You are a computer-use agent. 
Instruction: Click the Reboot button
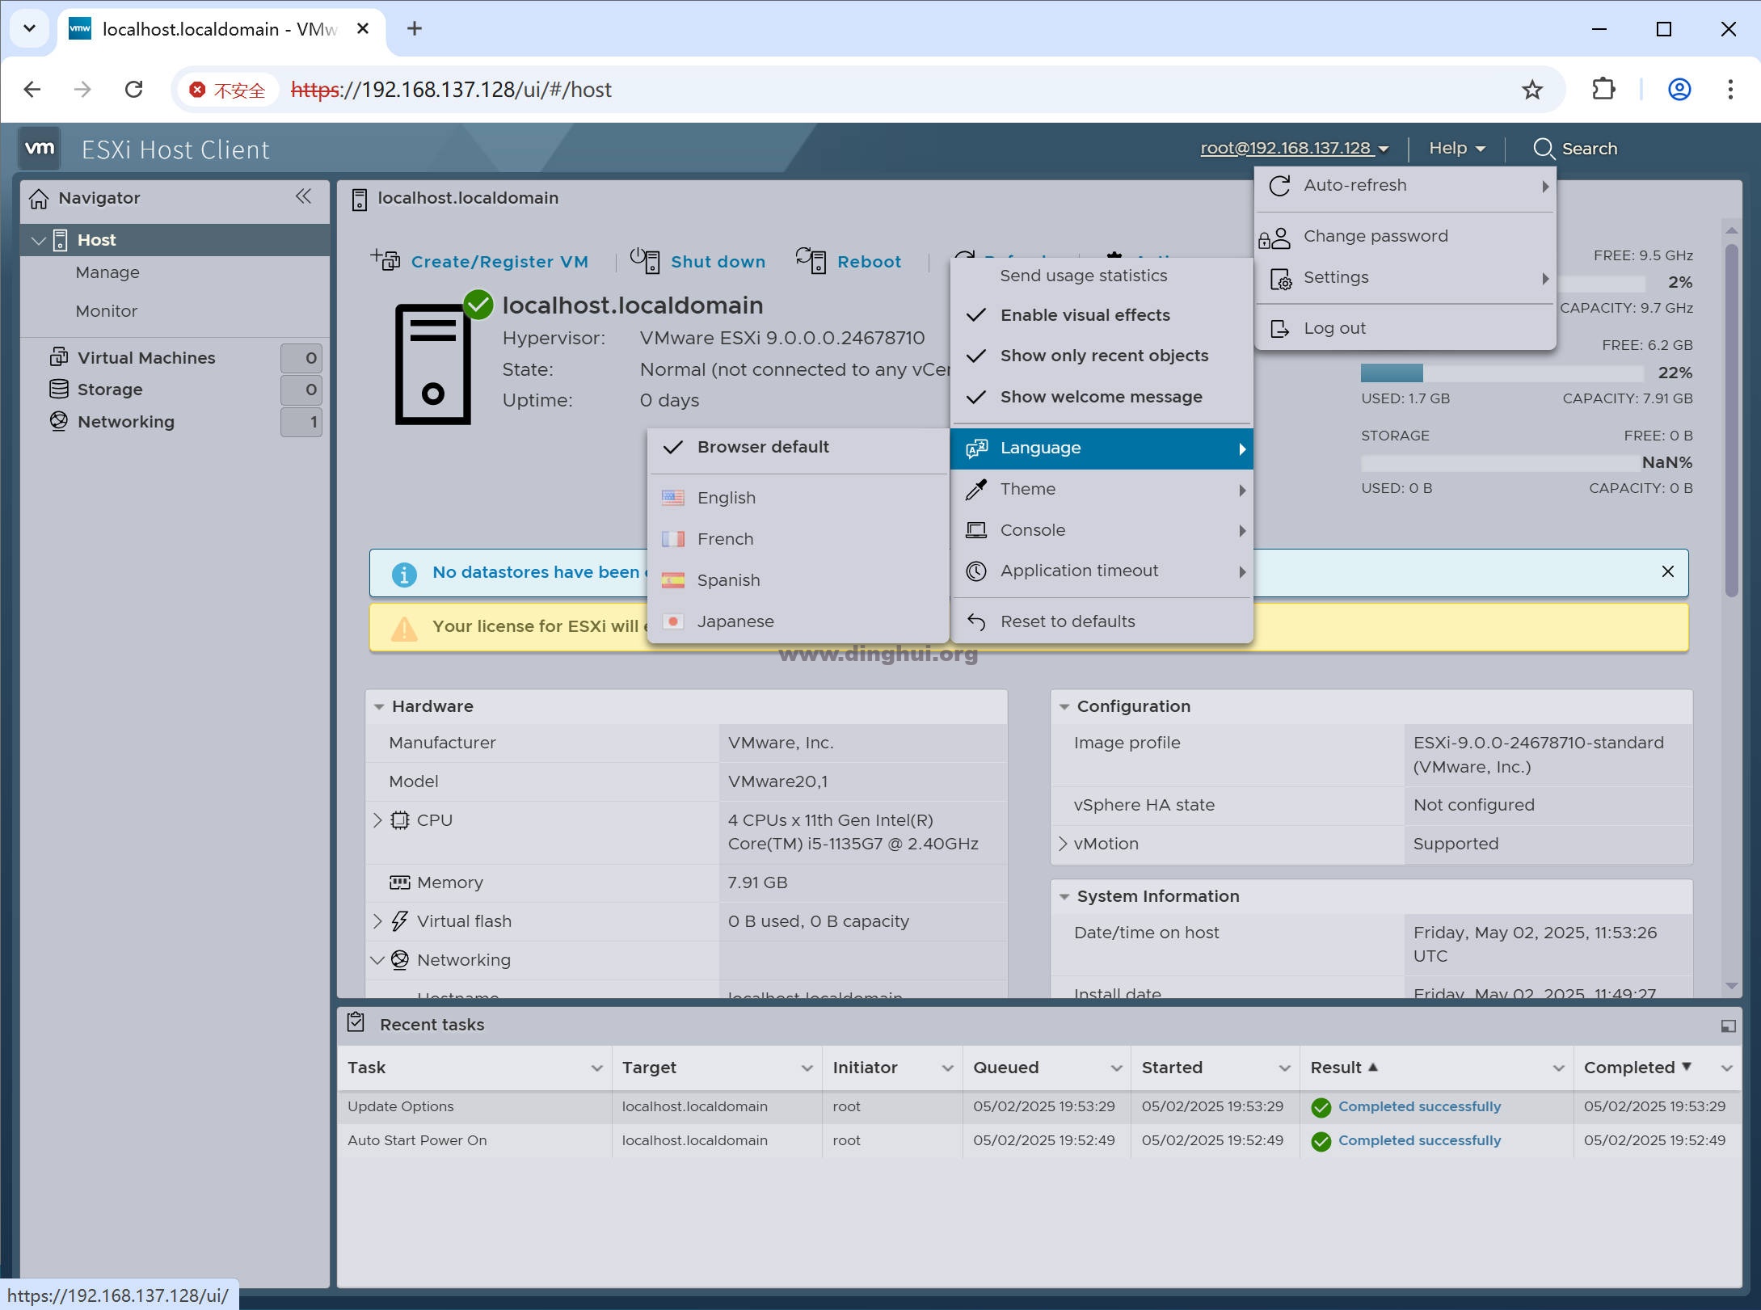point(849,261)
